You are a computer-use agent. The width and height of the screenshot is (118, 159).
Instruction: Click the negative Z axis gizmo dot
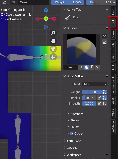point(46,27)
